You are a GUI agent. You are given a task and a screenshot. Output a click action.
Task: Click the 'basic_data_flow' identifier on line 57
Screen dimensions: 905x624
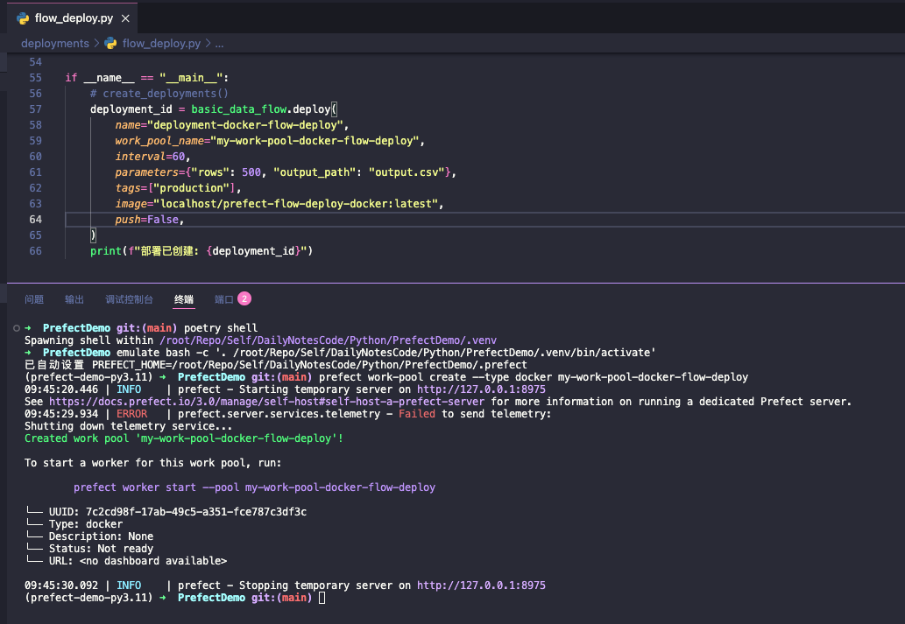[239, 109]
